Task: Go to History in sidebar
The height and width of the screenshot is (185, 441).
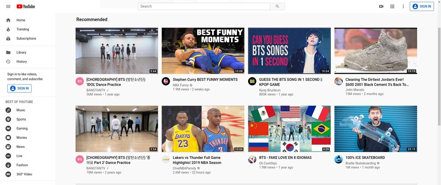Action: [28, 62]
